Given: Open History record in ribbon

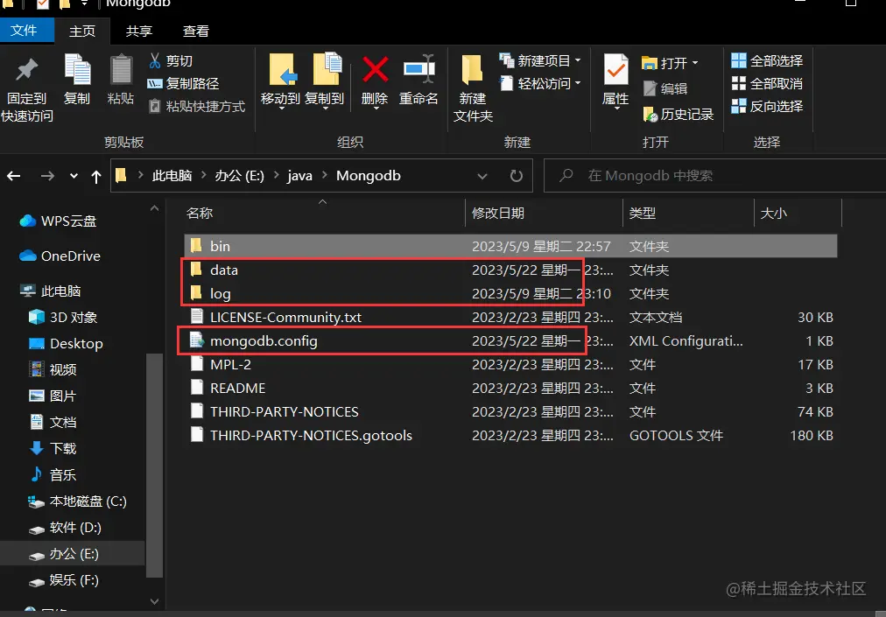Looking at the screenshot, I should (678, 114).
